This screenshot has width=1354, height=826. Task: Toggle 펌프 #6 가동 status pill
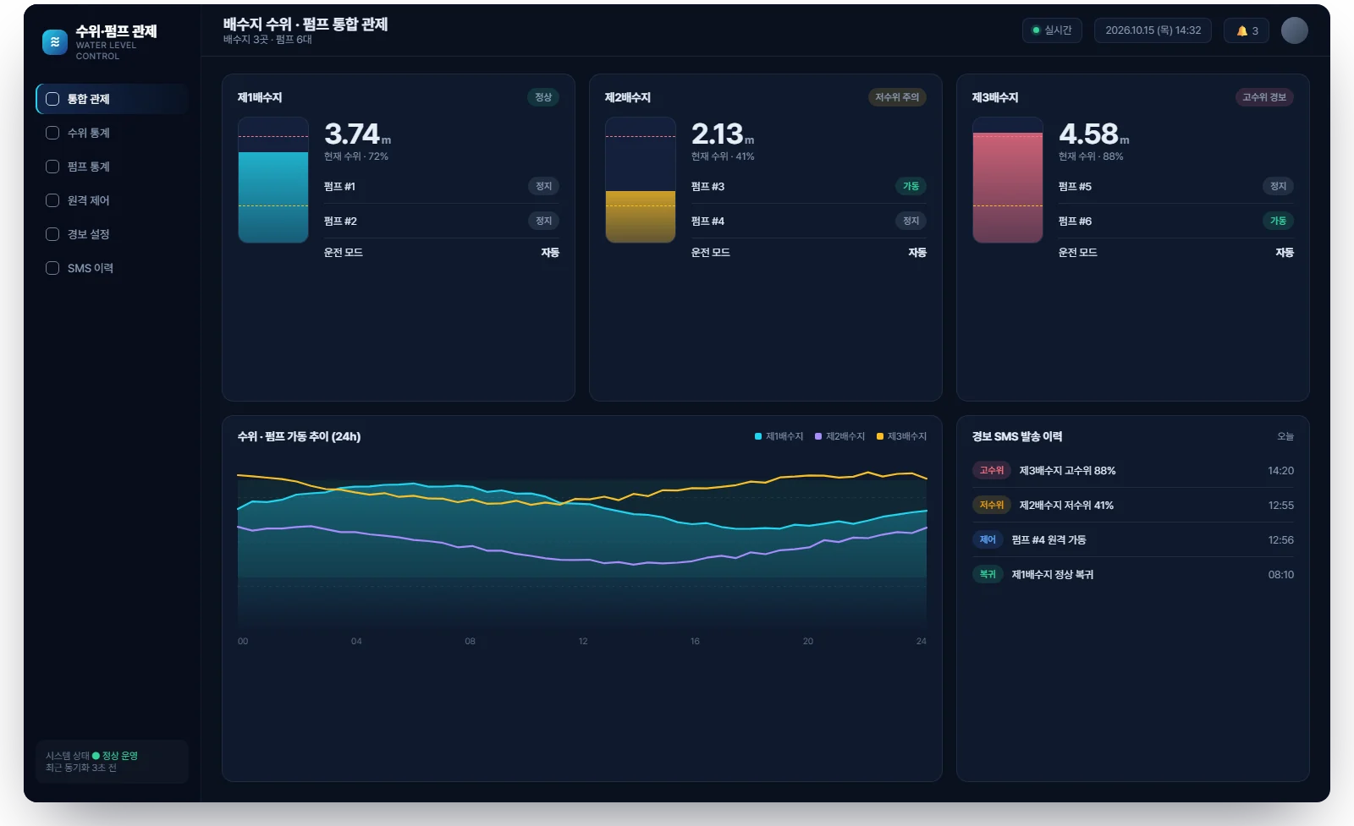click(1278, 221)
